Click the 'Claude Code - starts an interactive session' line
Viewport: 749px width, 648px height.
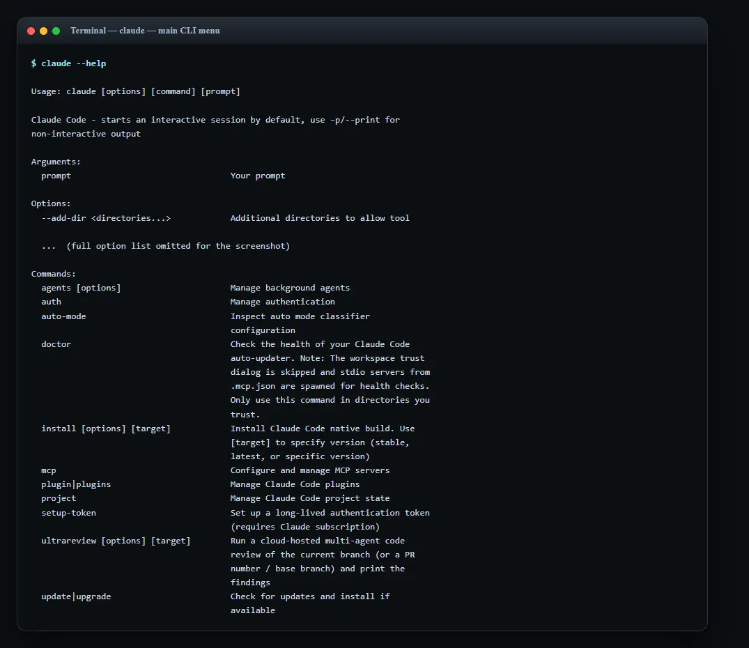[x=215, y=120]
